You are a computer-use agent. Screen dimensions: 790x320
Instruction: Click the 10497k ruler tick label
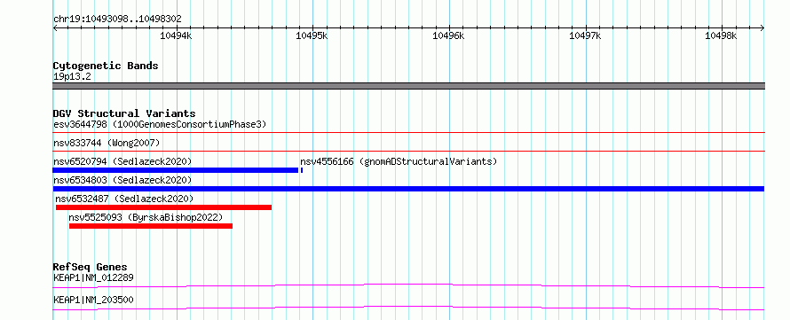pos(585,35)
